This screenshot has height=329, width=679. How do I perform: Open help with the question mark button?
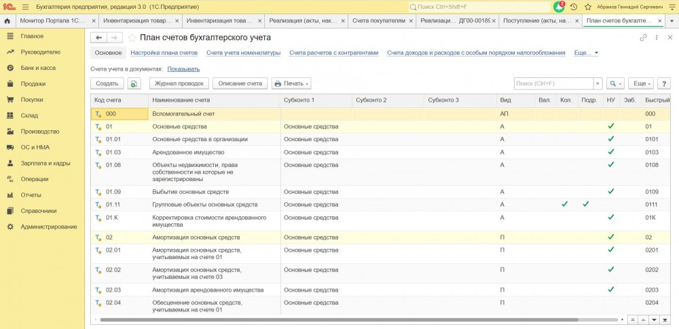click(663, 83)
